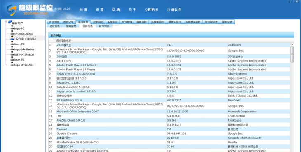This screenshot has height=152, width=301.
Task: Select the SafeTransaction 5.13.0.0 entry
Action: pyautogui.click(x=169, y=87)
